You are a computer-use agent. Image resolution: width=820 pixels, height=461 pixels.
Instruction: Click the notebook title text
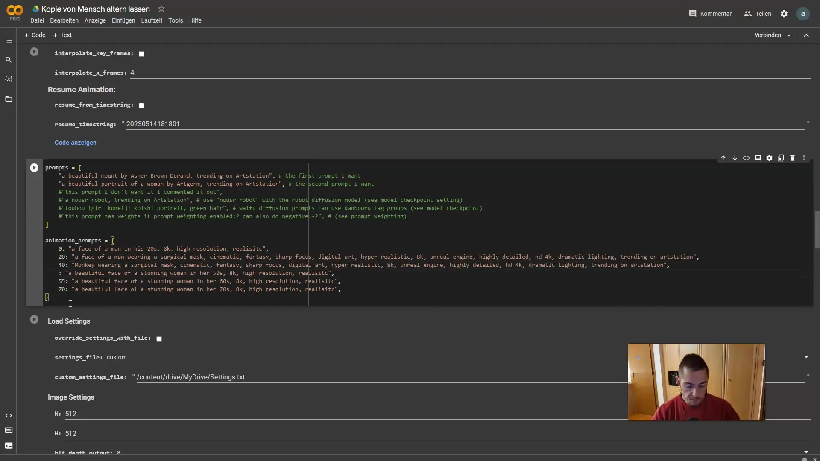(x=95, y=9)
